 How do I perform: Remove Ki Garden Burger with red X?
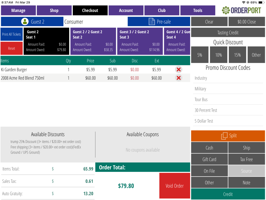[178, 70]
